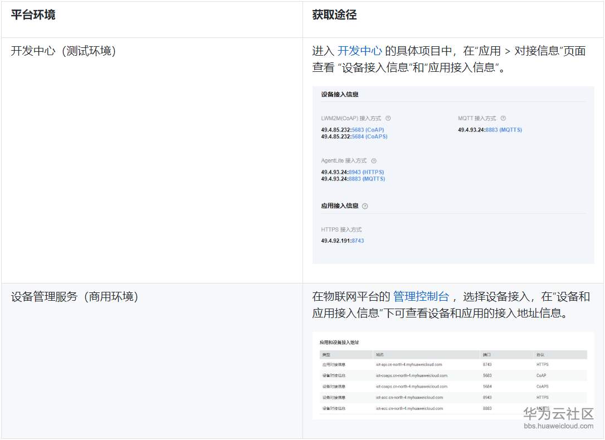Click the 应用和设备接入地址 table title

[x=339, y=343]
